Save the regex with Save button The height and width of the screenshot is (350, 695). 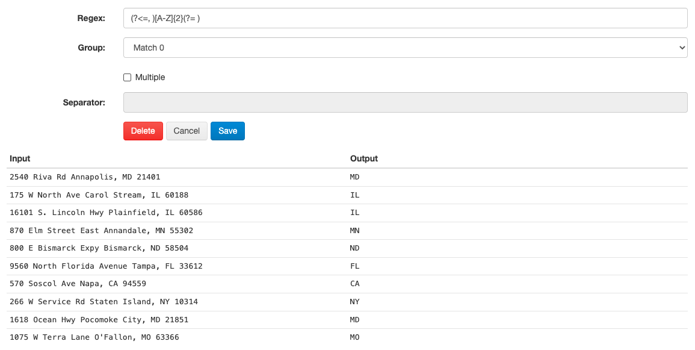pyautogui.click(x=227, y=131)
